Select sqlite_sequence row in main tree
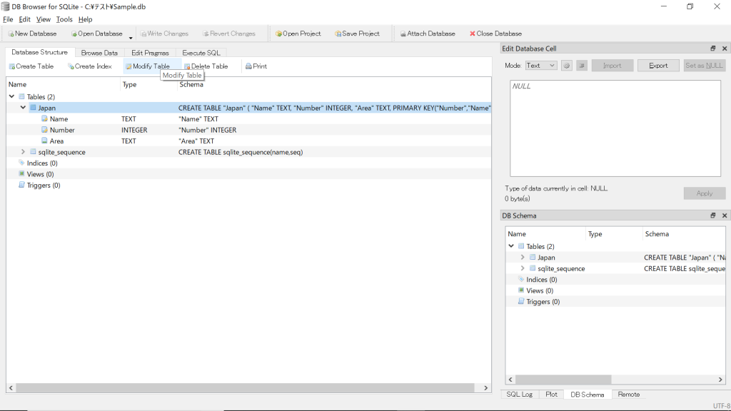 click(249, 152)
